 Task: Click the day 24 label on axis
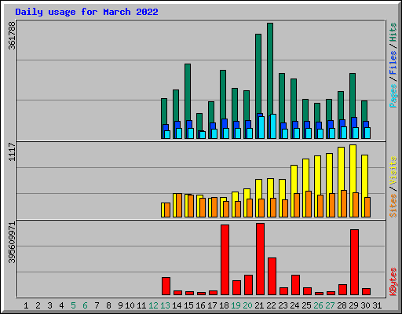point(294,305)
